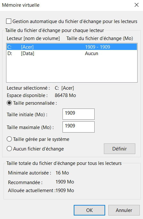
Task: Click the Gestion automatique label text
Action: tap(75, 21)
